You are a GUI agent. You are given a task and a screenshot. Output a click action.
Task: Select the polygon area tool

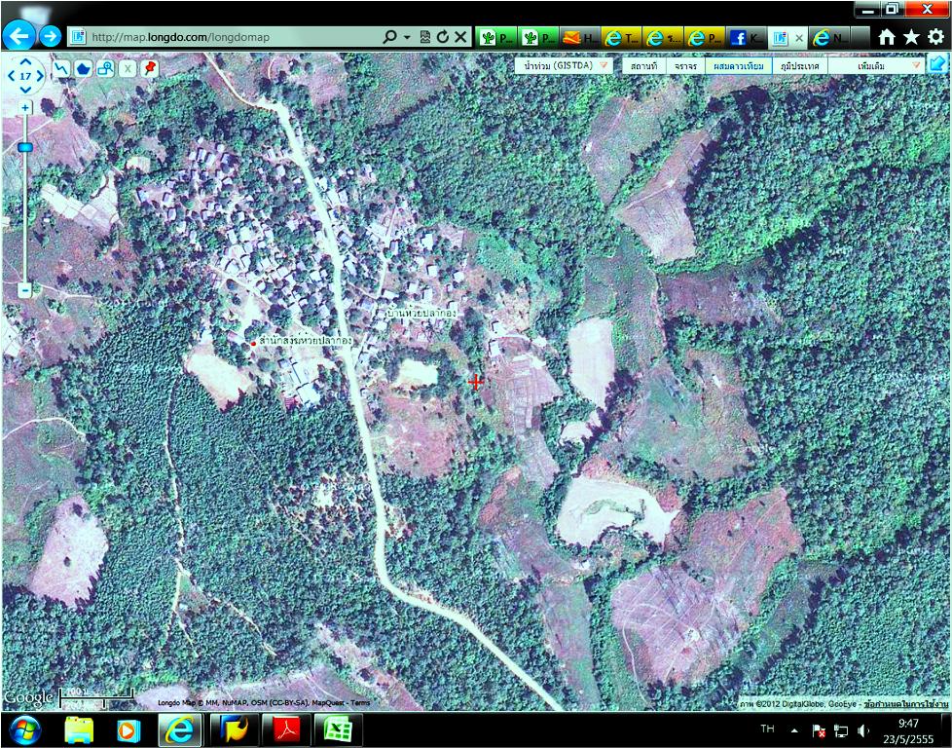[83, 68]
